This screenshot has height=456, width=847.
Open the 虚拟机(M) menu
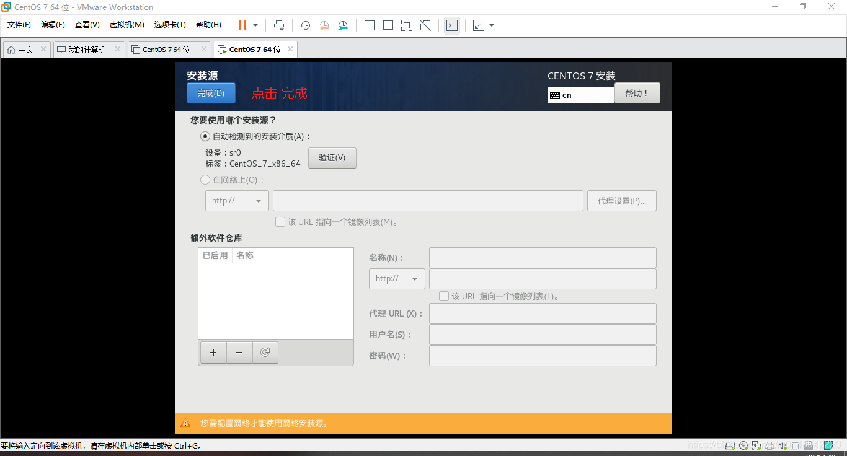coord(126,25)
